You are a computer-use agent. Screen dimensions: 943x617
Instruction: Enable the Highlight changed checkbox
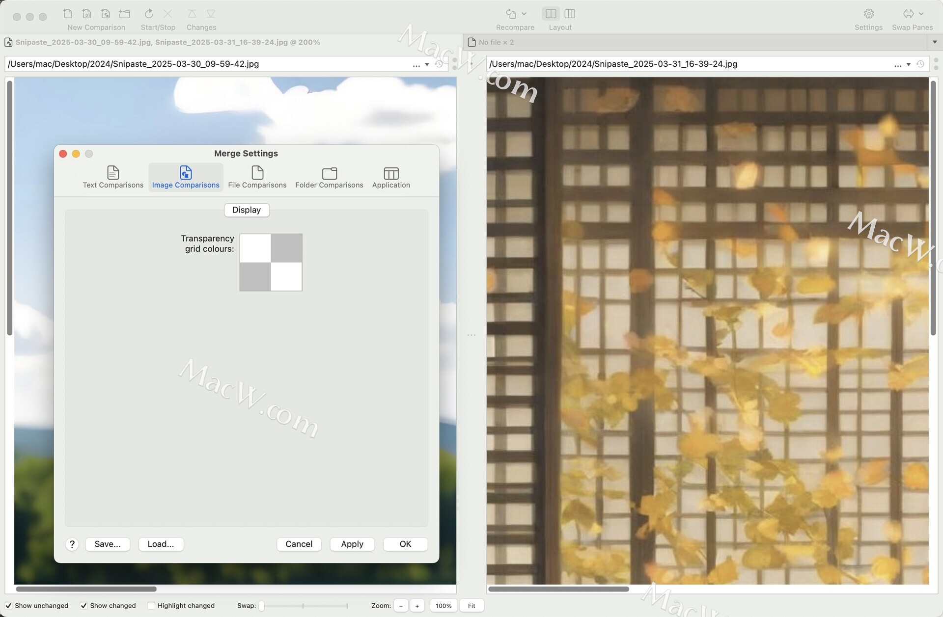151,606
